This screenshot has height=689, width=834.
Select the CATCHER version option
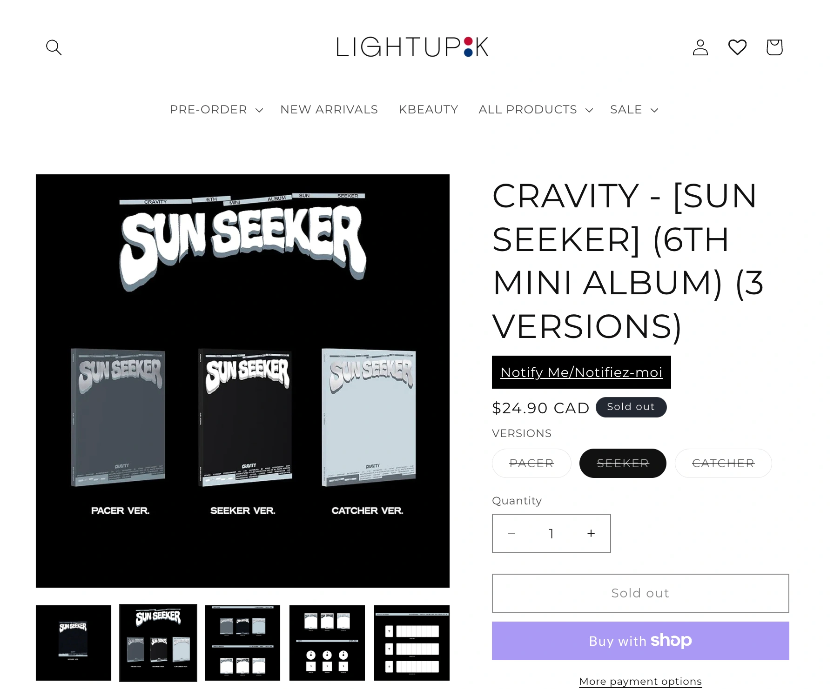(723, 463)
